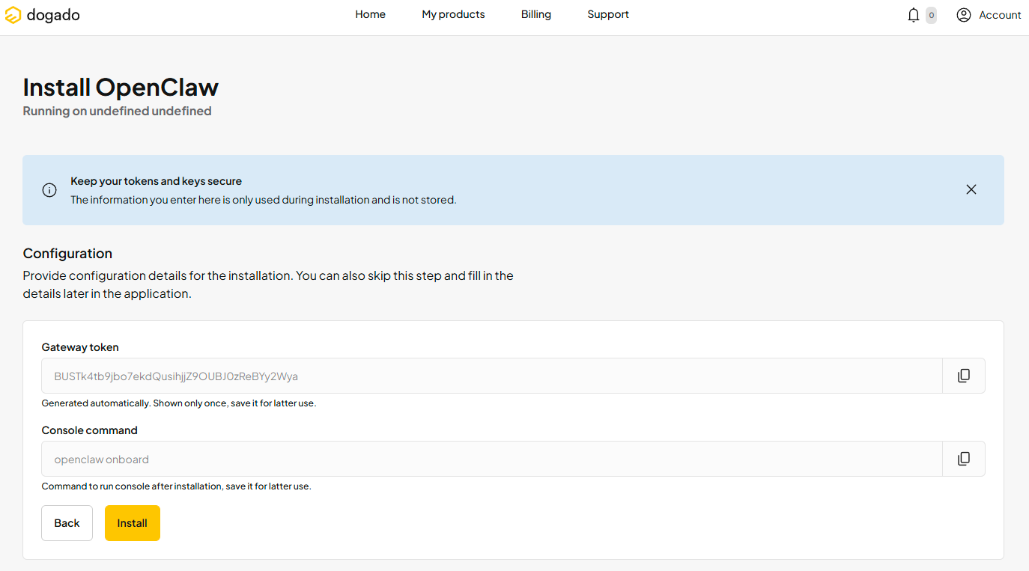Open the Account link
Image resolution: width=1029 pixels, height=571 pixels.
pyautogui.click(x=1000, y=15)
